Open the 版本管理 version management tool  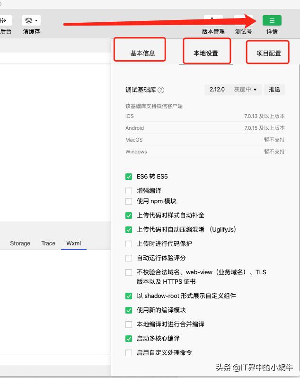point(213,31)
